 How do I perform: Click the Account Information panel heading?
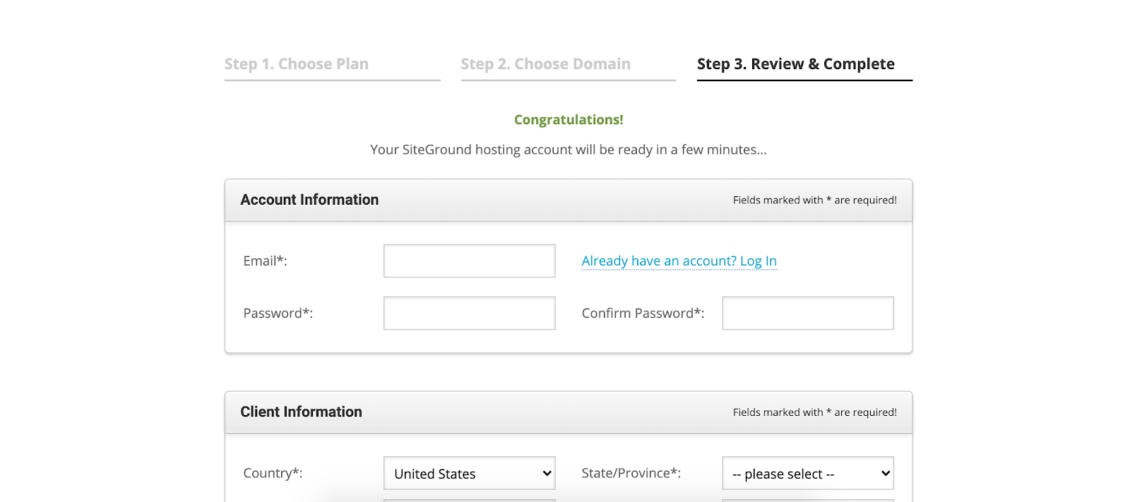pyautogui.click(x=309, y=200)
